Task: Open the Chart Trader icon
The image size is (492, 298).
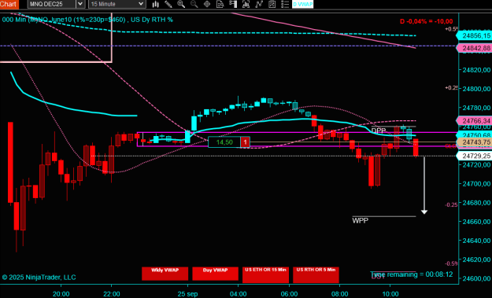Action: [x=233, y=4]
